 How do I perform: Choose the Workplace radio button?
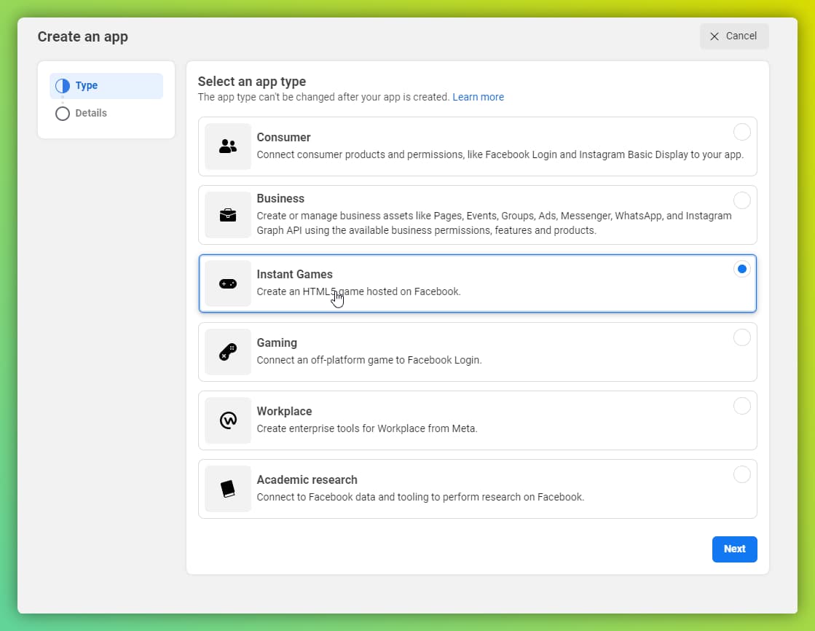[741, 406]
